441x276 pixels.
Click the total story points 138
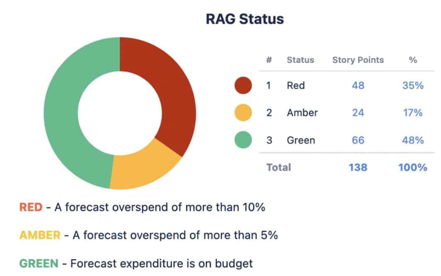point(358,167)
